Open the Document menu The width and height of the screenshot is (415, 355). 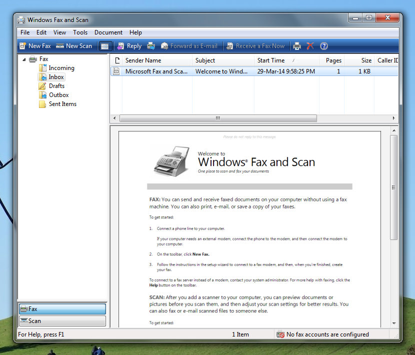pyautogui.click(x=108, y=32)
